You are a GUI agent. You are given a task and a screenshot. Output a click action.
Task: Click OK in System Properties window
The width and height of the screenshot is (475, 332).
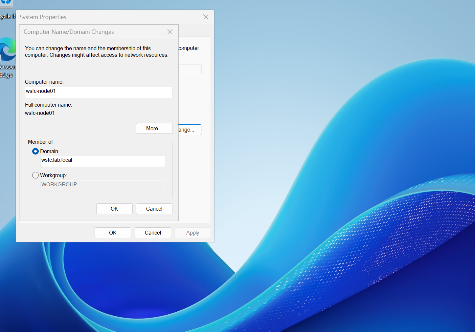pyautogui.click(x=113, y=233)
